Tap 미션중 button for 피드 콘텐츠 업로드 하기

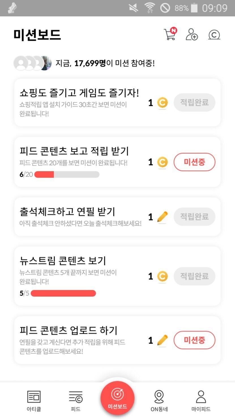(194, 340)
